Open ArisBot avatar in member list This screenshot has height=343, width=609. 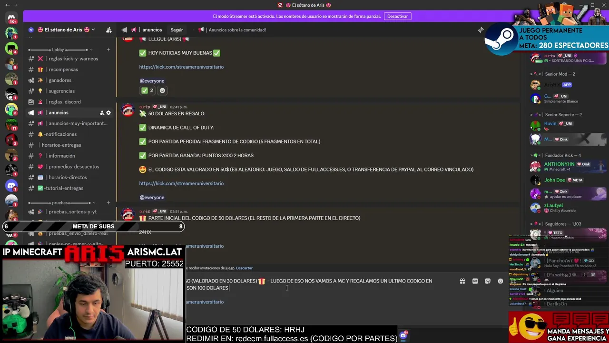coord(536,85)
